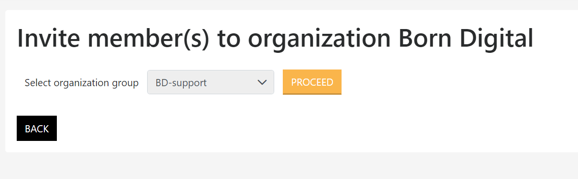Click the black BACK button
The height and width of the screenshot is (179, 578).
pyautogui.click(x=37, y=129)
